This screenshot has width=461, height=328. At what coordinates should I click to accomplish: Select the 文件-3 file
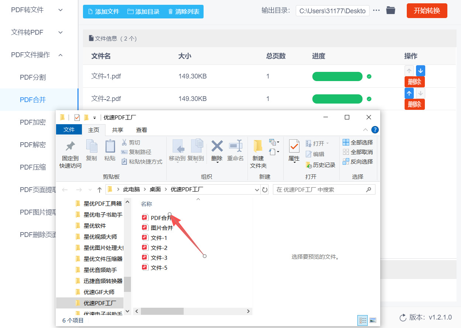click(x=155, y=258)
